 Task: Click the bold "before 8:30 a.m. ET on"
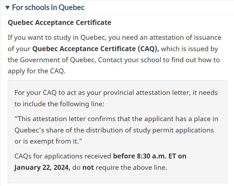[150, 156]
